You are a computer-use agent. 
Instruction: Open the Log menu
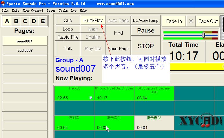74,10
